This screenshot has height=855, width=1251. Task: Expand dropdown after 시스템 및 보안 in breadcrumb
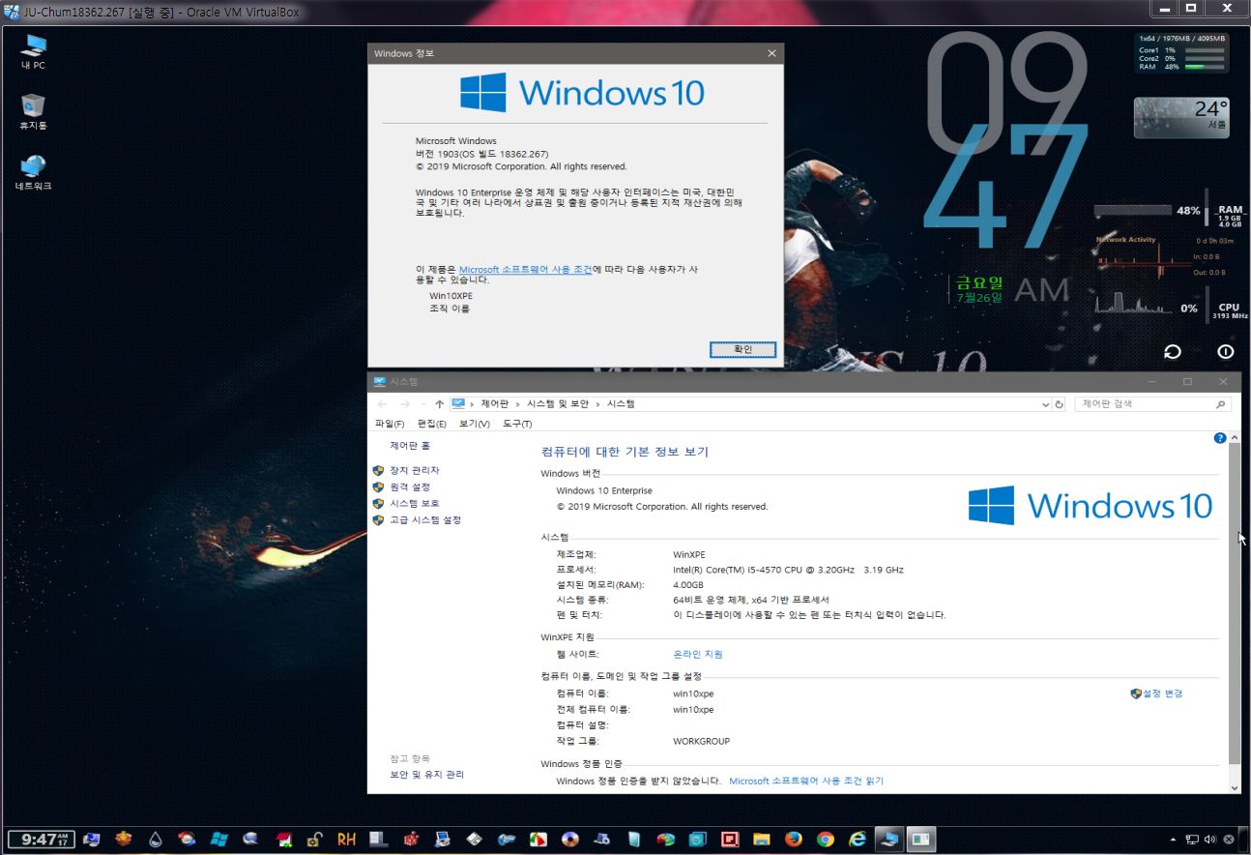click(x=597, y=404)
